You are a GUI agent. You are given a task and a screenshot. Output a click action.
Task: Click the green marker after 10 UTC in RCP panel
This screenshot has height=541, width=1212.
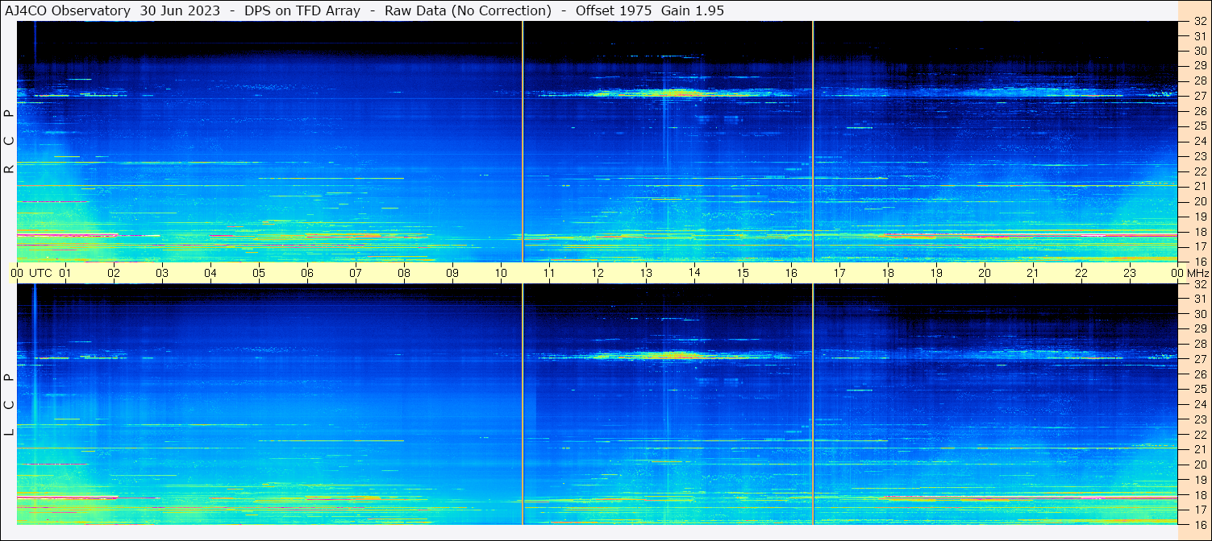tap(523, 141)
